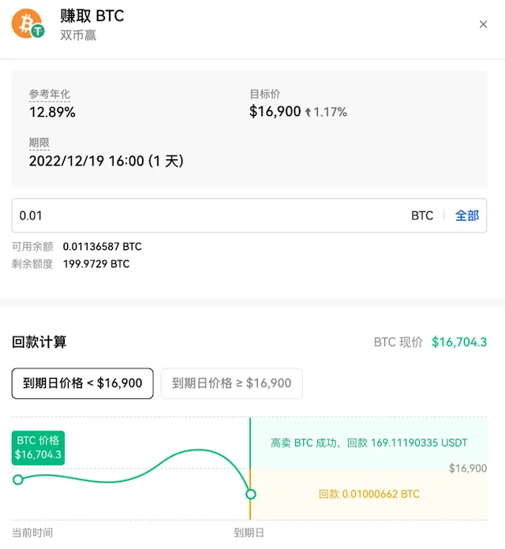Image resolution: width=505 pixels, height=549 pixels.
Task: Click the 1.17% price change indicator
Action: (x=326, y=112)
